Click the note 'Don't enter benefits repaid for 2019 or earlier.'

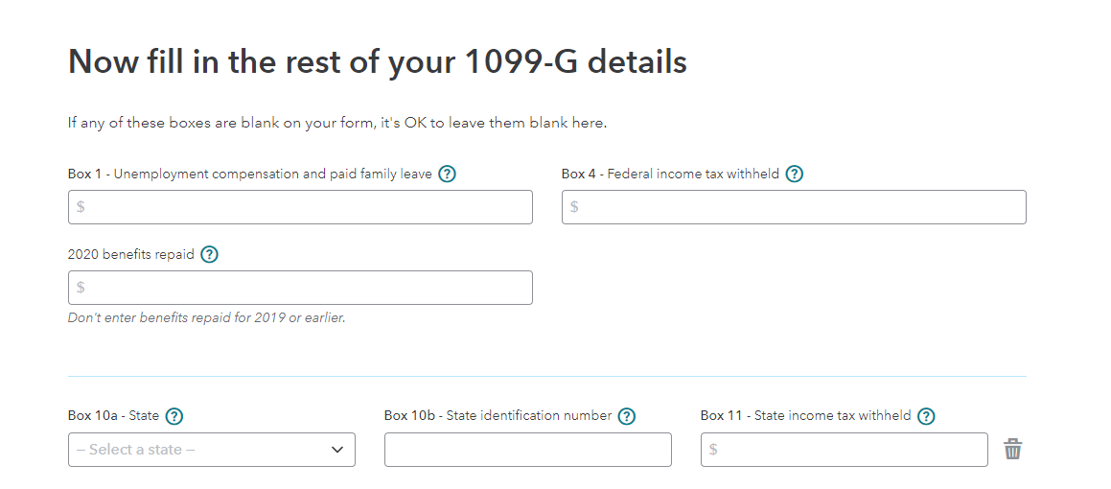coord(207,318)
